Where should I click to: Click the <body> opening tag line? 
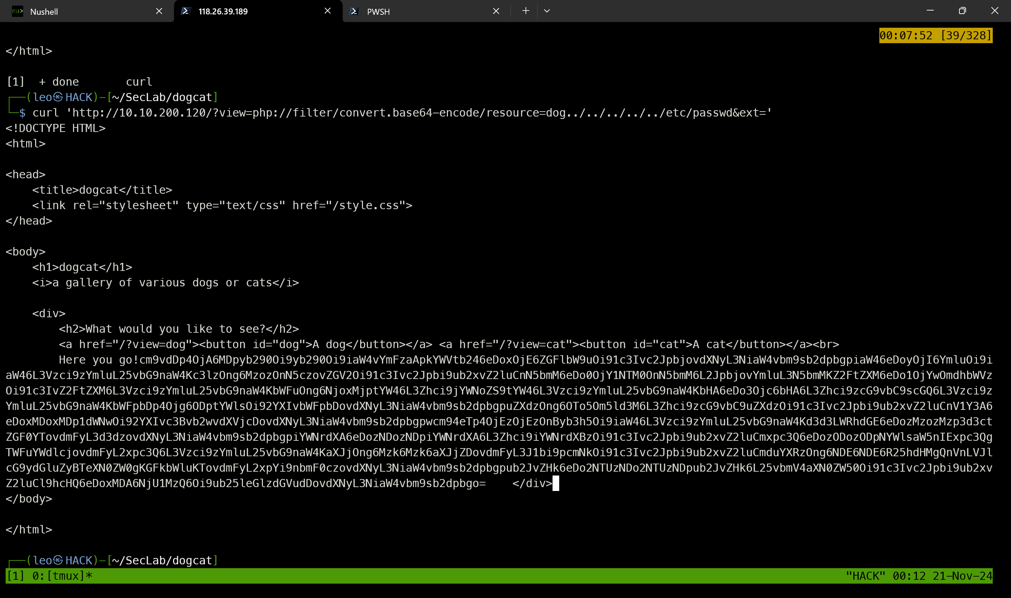click(25, 252)
